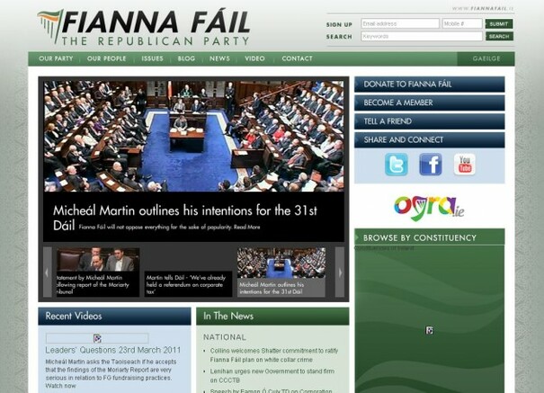The image size is (544, 393).
Task: Select corporate tax referendum story tile
Action: click(x=188, y=284)
